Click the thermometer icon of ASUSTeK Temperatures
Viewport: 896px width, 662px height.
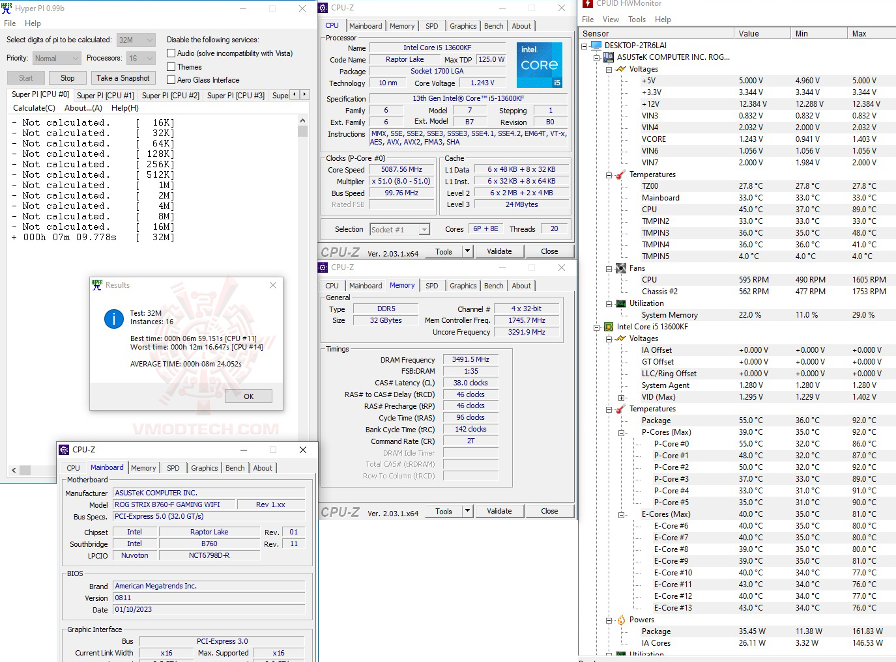pyautogui.click(x=621, y=174)
